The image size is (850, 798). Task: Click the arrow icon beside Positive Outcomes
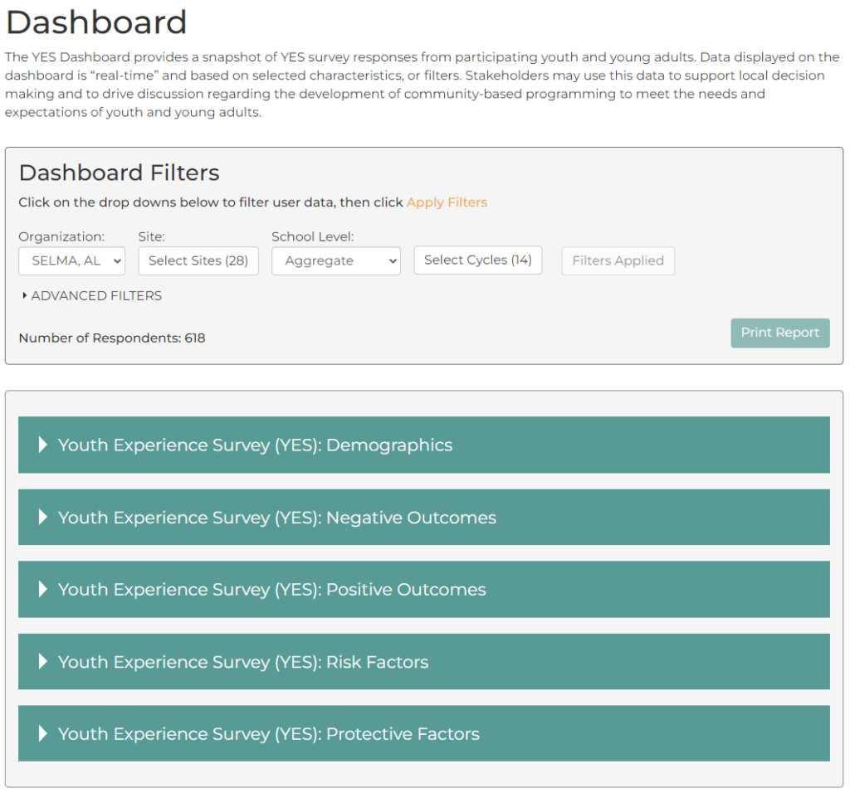coord(42,589)
